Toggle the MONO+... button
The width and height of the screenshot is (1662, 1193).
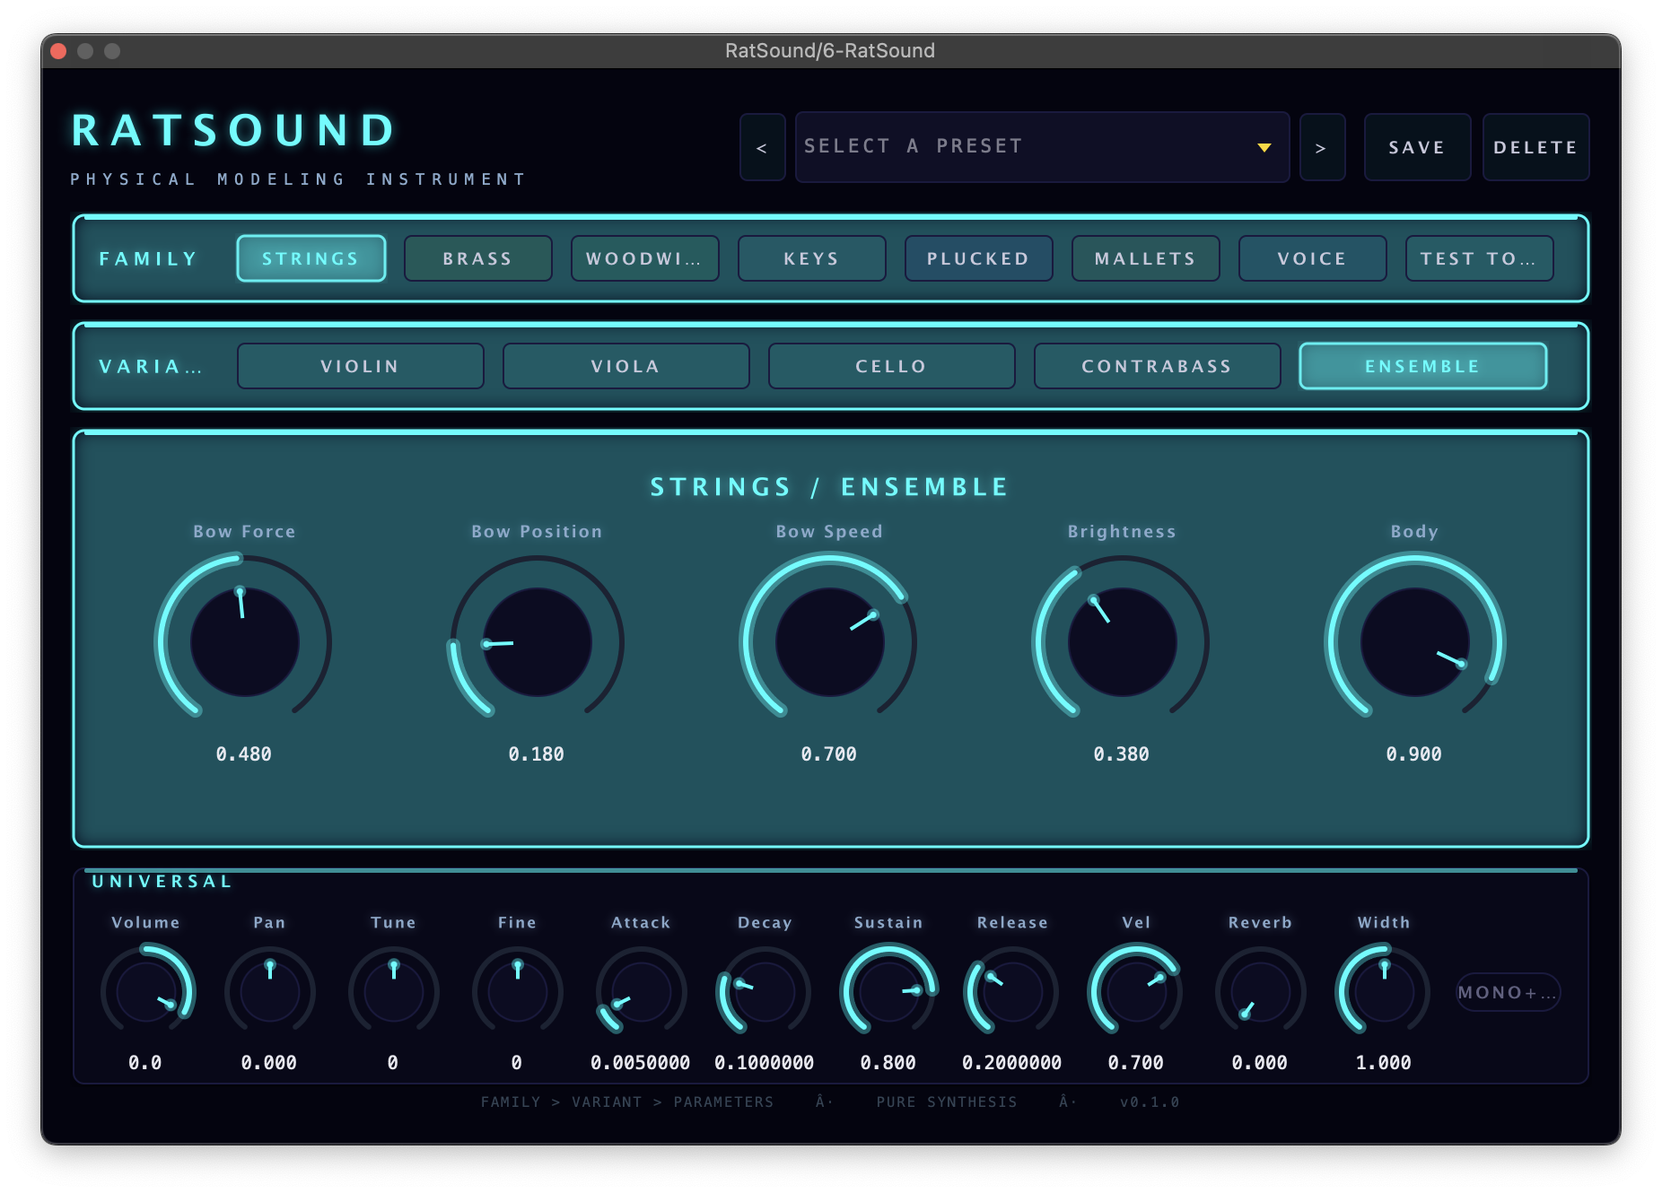click(x=1508, y=992)
